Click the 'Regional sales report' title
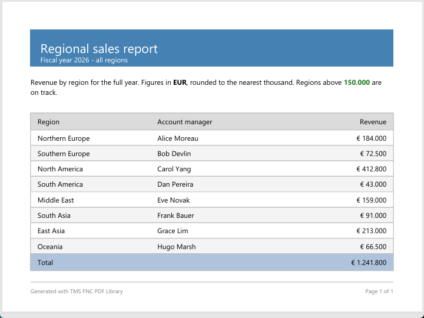The image size is (424, 318). 99,49
